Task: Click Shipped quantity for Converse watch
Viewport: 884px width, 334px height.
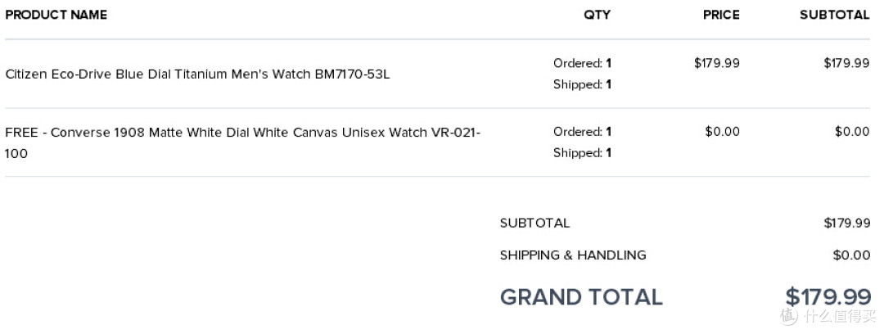Action: point(583,153)
